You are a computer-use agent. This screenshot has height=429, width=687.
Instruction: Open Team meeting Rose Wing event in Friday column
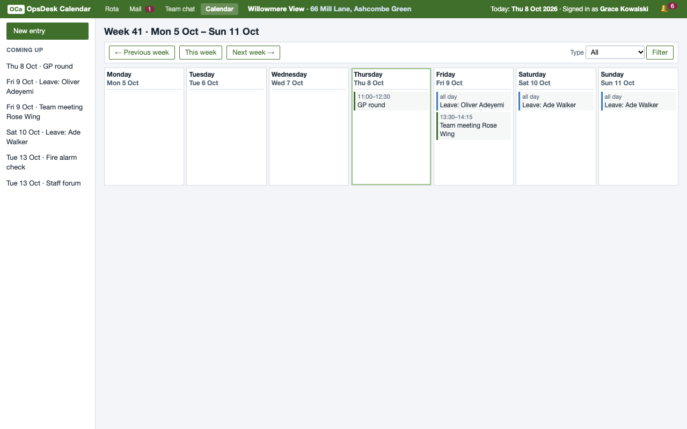pyautogui.click(x=473, y=125)
